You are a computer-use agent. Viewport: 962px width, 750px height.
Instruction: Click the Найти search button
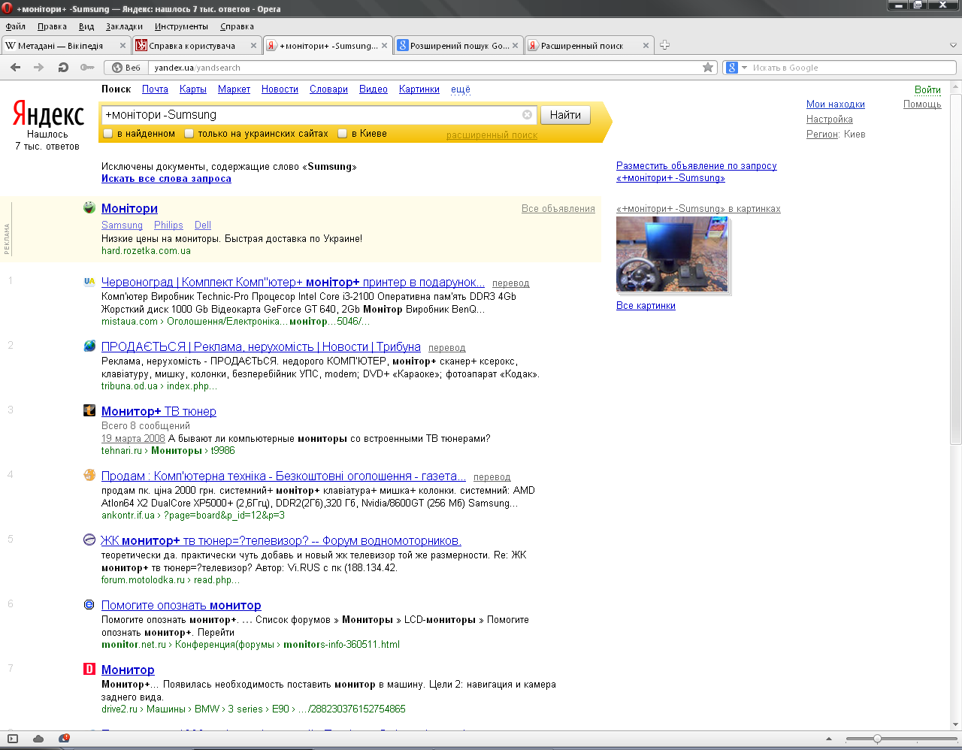(565, 115)
